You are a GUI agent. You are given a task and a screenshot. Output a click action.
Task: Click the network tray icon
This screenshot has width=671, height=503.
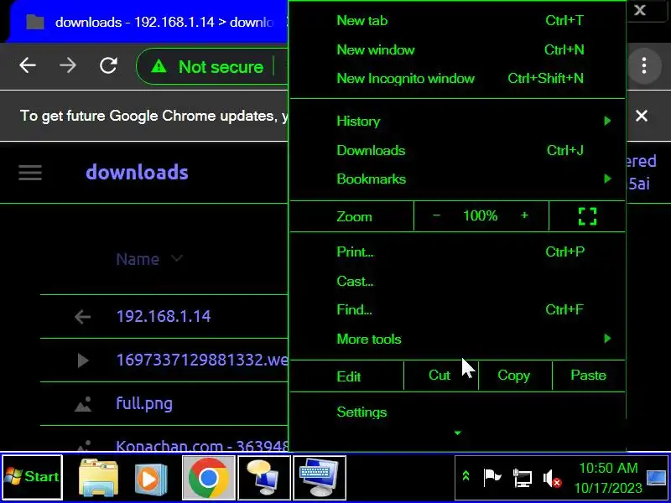pos(522,478)
